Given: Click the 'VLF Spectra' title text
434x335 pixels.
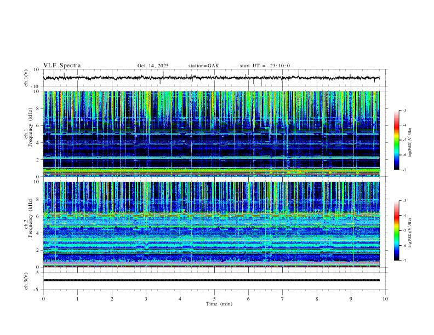Looking at the screenshot, I should 62,66.
